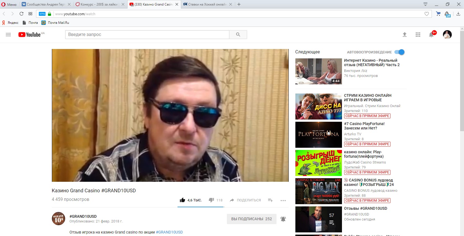Viewport: 464px width, 236px height.
Task: Click the Вы подписаны subscription button
Action: coord(252,219)
